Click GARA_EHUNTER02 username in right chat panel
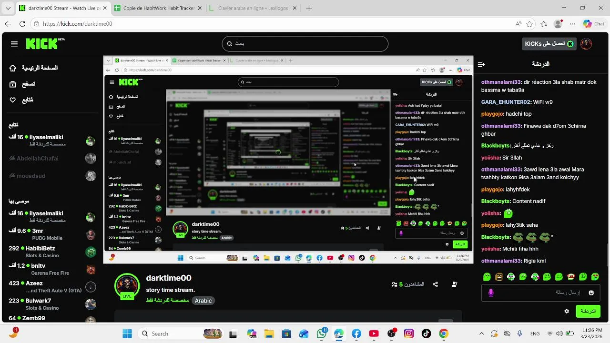 click(506, 102)
